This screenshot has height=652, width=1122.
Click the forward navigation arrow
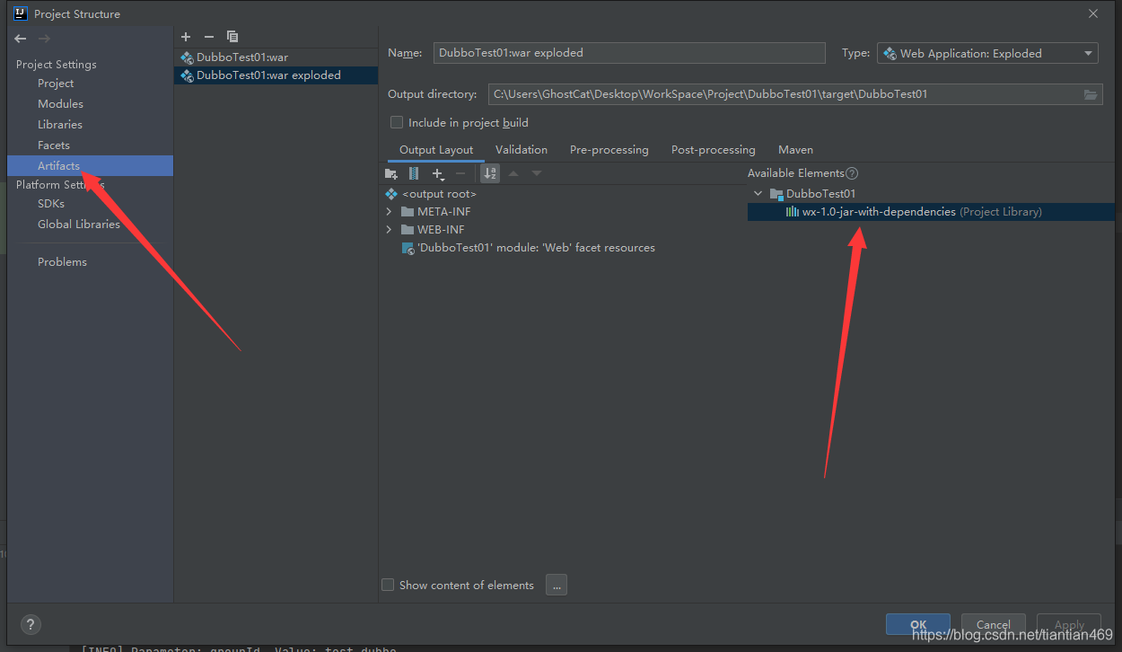45,39
